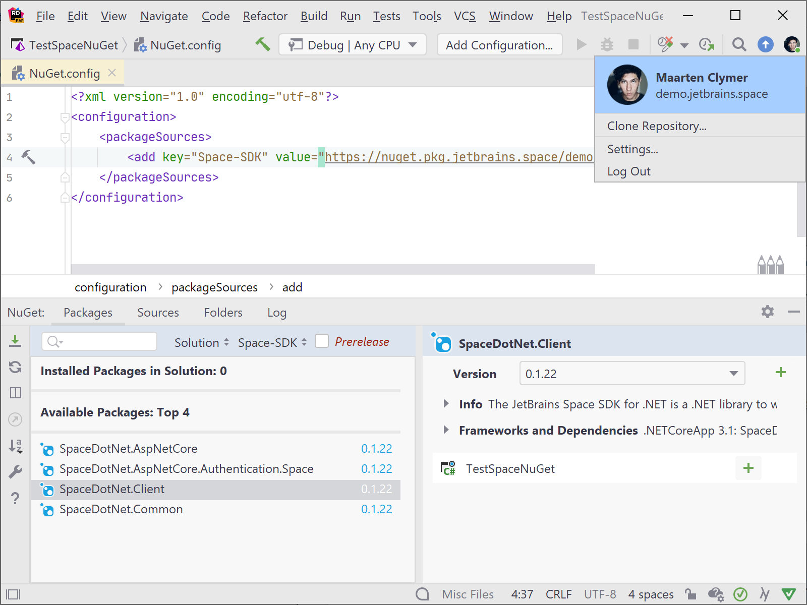Image resolution: width=807 pixels, height=605 pixels.
Task: Hide the NuGet tool window
Action: pyautogui.click(x=794, y=312)
